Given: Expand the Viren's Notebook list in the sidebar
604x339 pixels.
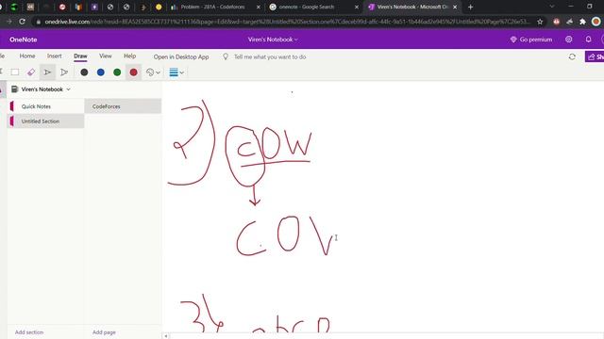Looking at the screenshot, I should 68,89.
